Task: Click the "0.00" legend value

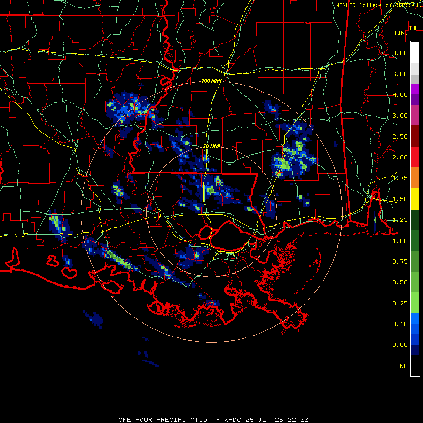Action: 400,345
